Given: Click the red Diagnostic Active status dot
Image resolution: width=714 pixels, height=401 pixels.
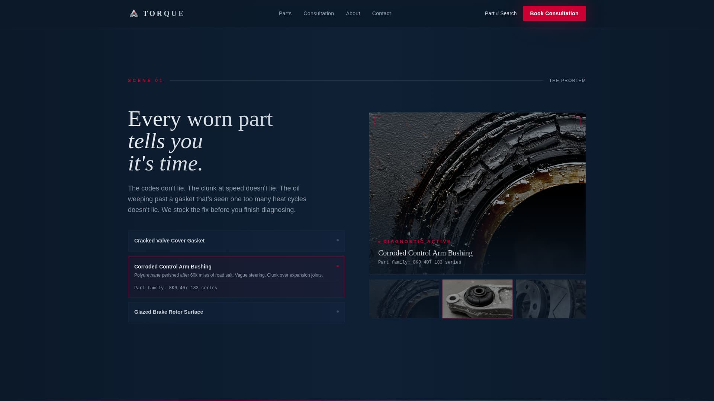Looking at the screenshot, I should [379, 242].
